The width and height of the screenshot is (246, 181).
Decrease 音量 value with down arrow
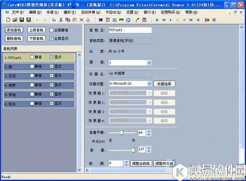pos(148,151)
